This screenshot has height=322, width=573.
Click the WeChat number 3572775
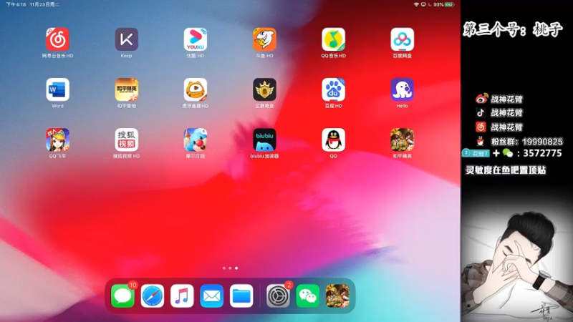tap(542, 153)
